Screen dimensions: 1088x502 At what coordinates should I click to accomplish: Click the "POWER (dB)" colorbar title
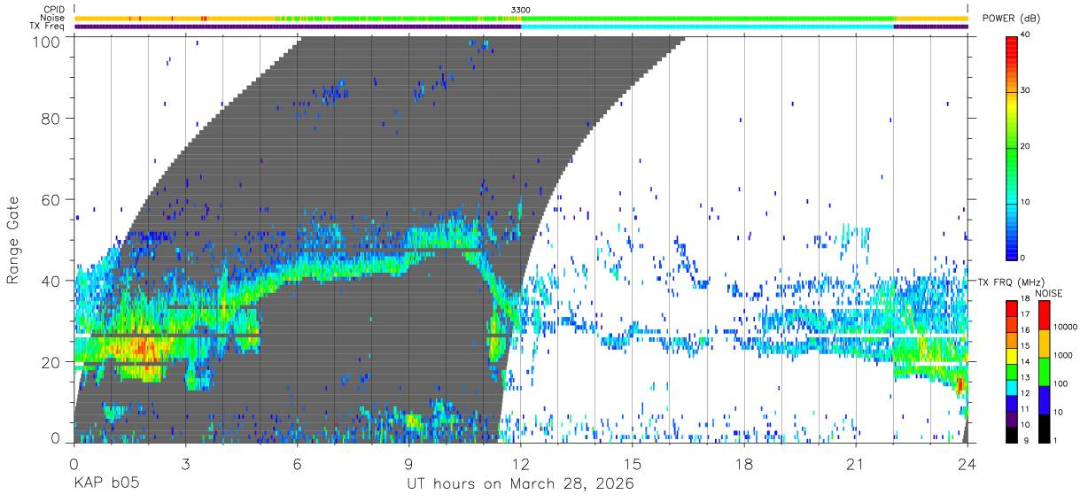point(1012,19)
